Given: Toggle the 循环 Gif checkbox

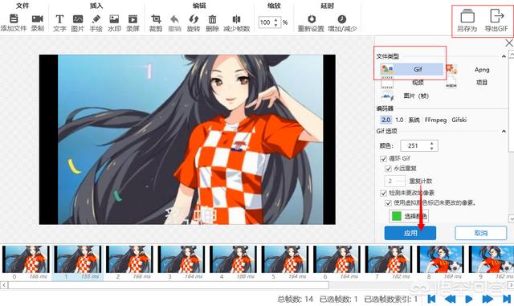Looking at the screenshot, I should [x=383, y=159].
